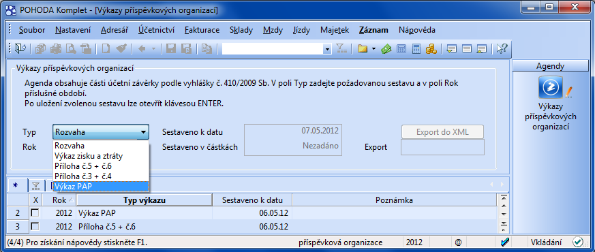
Task: Click the green banknote toolbar icon
Action: (386, 49)
